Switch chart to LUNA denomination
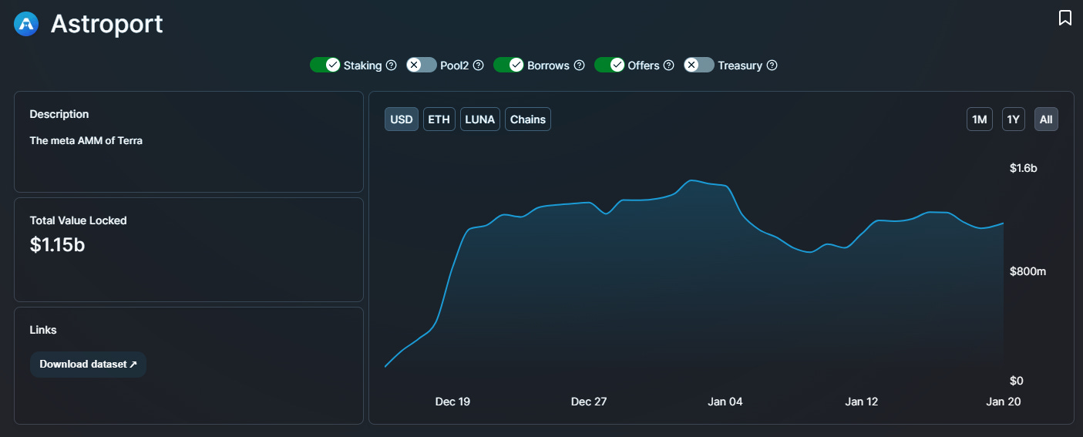Screen dimensions: 1083x437 click(x=480, y=119)
